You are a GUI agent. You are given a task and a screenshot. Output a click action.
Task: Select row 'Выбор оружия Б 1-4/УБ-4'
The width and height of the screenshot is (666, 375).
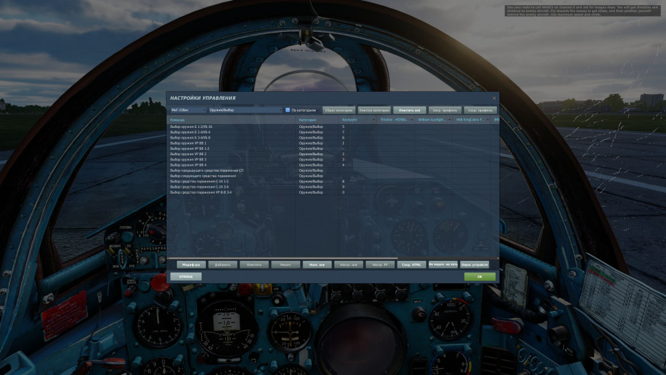[332, 132]
